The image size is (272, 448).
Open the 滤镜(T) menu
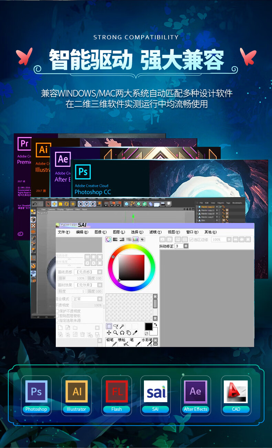(x=155, y=232)
